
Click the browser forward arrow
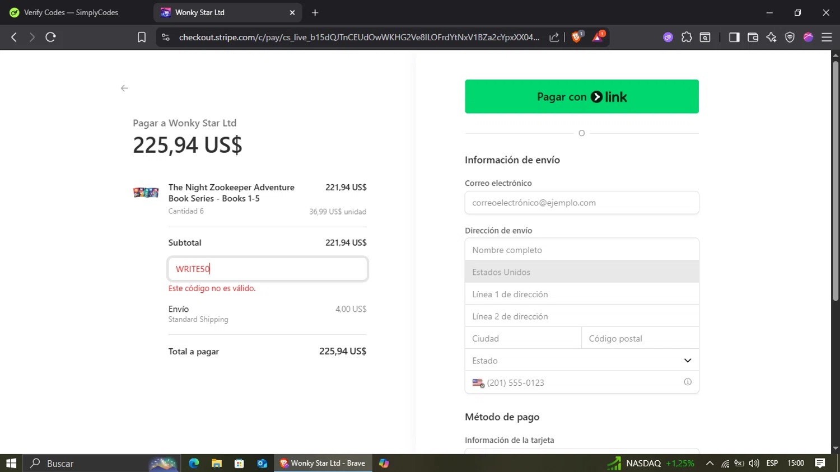32,37
